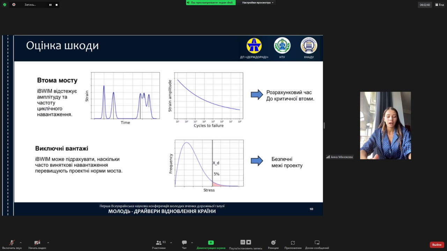Expand video options arrow next to camera

[48, 243]
